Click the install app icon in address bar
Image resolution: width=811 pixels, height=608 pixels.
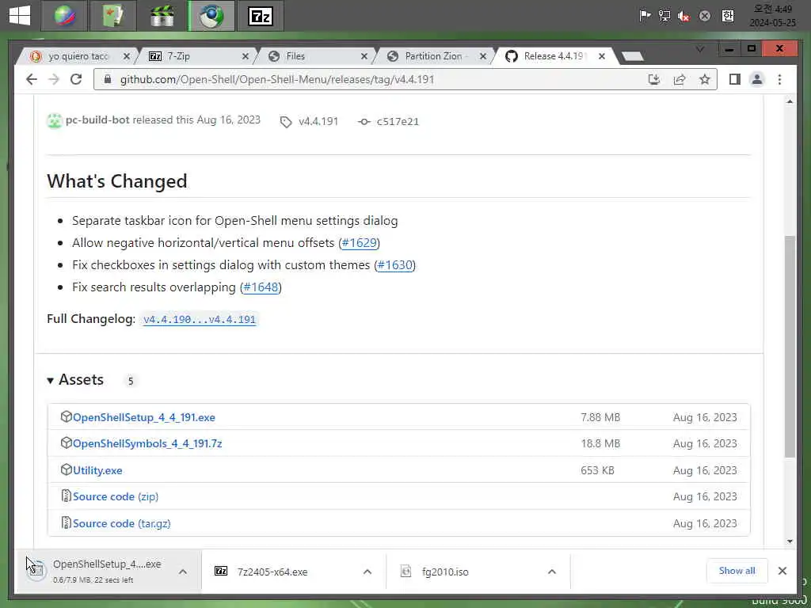[x=654, y=79]
